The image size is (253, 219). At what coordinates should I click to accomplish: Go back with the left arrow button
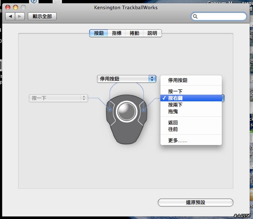click(x=10, y=16)
